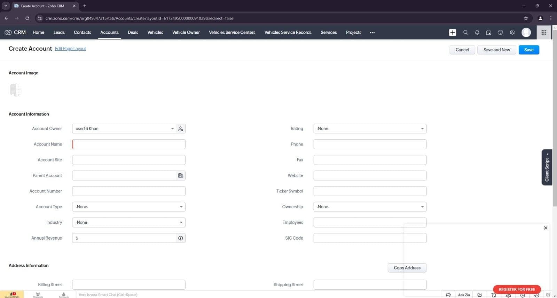This screenshot has width=557, height=298.
Task: Switch to the Deals tab
Action: pyautogui.click(x=133, y=32)
